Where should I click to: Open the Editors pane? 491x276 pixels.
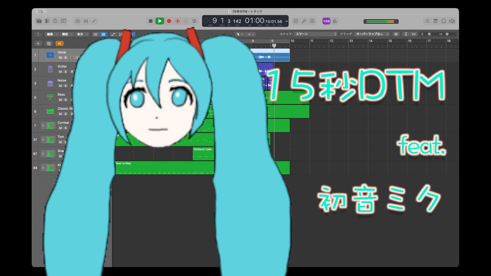pyautogui.click(x=94, y=21)
